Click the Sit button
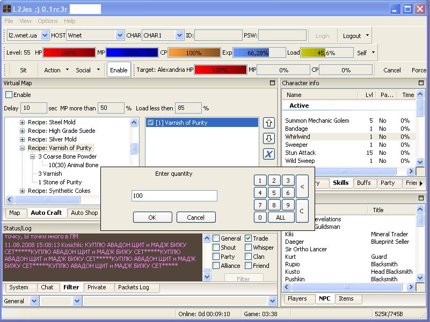Image resolution: width=430 pixels, height=322 pixels. [23, 70]
